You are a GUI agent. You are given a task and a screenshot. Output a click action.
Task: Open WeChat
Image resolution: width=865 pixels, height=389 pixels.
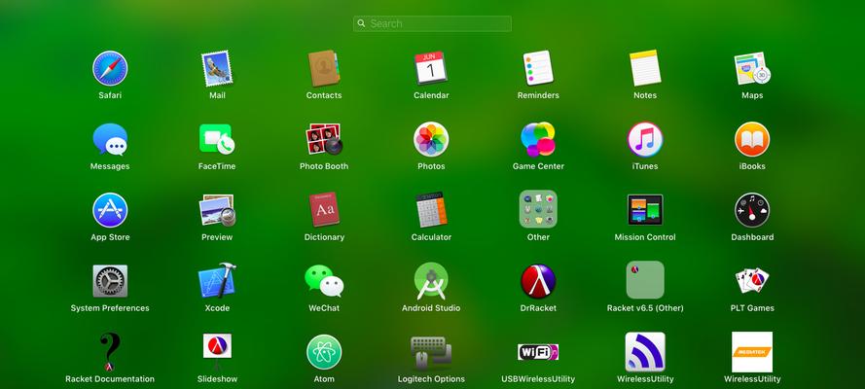click(x=324, y=281)
